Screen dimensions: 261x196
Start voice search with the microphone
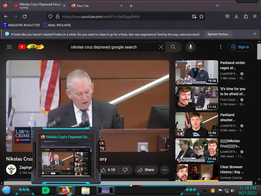click(x=191, y=47)
